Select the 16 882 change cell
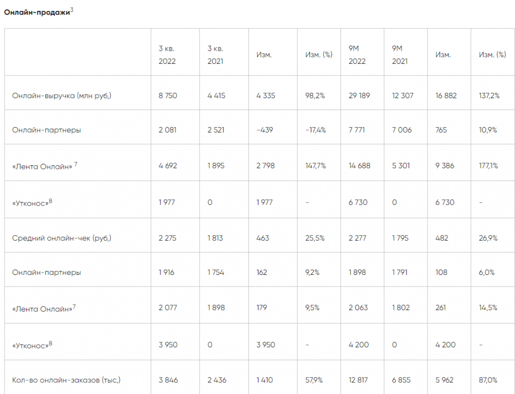This screenshot has width=515, height=394. (446, 95)
